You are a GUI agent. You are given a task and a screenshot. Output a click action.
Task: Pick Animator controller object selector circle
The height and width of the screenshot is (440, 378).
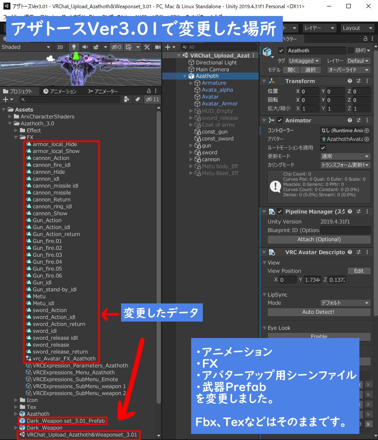[x=367, y=131]
